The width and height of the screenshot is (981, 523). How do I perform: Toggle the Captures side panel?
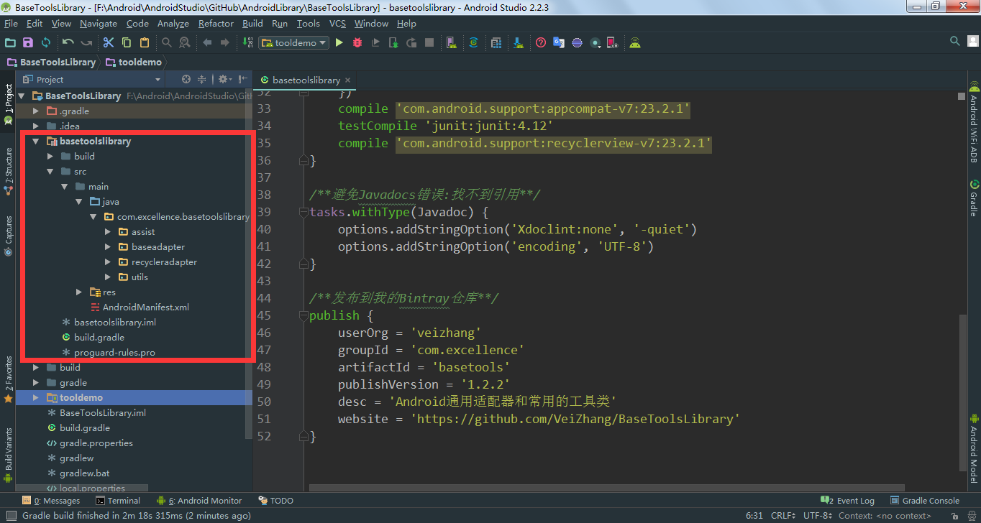(x=8, y=236)
